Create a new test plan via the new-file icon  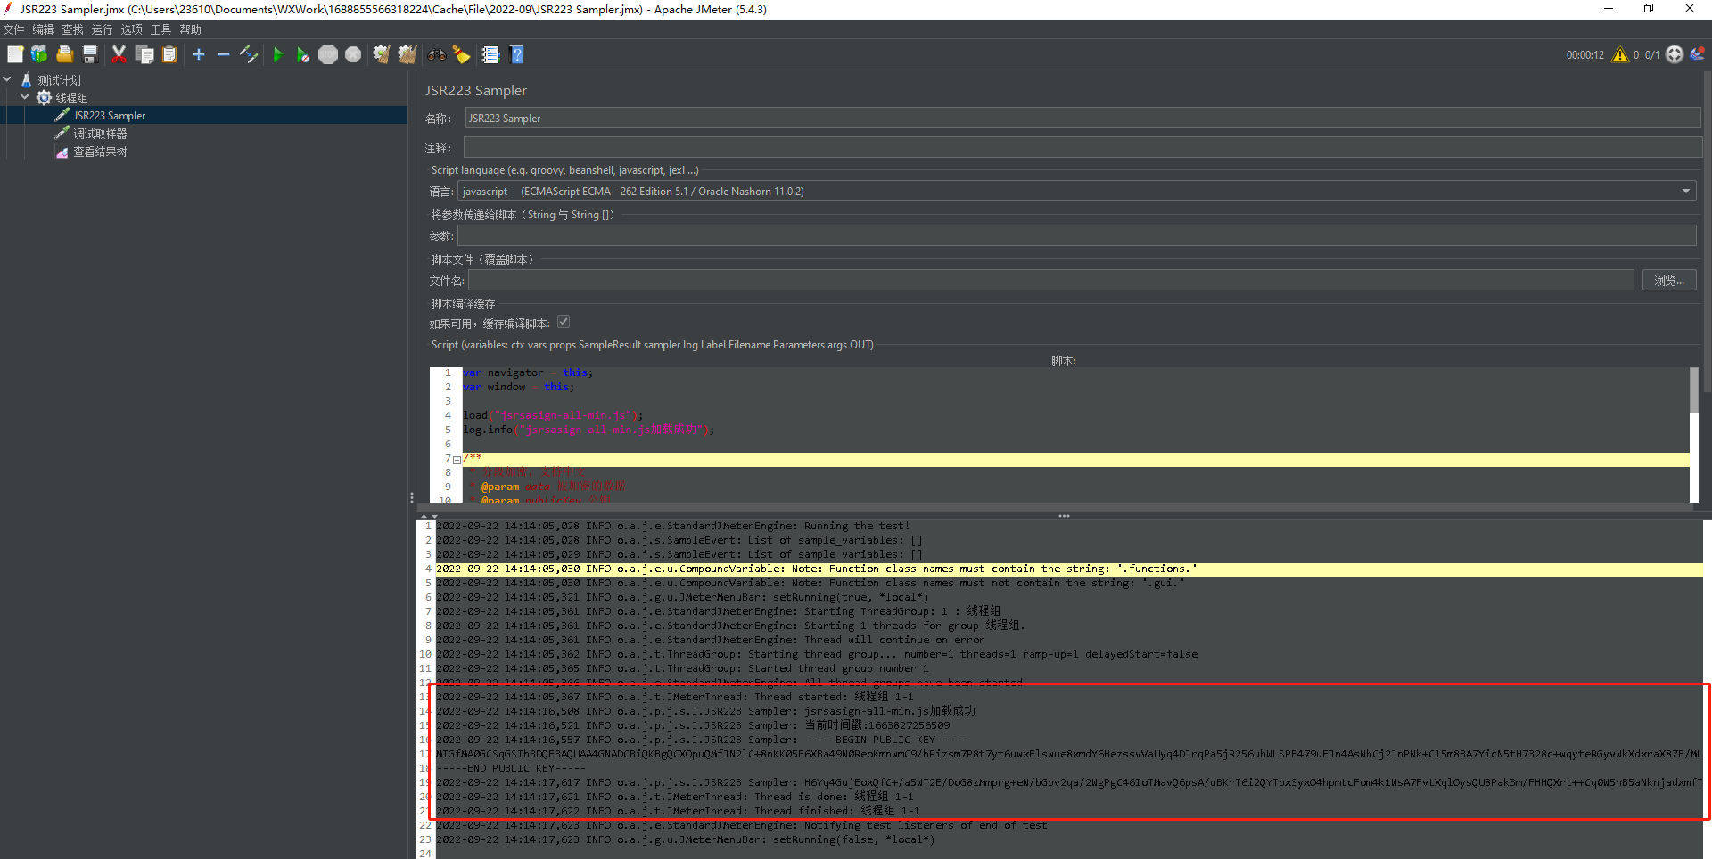pyautogui.click(x=15, y=54)
